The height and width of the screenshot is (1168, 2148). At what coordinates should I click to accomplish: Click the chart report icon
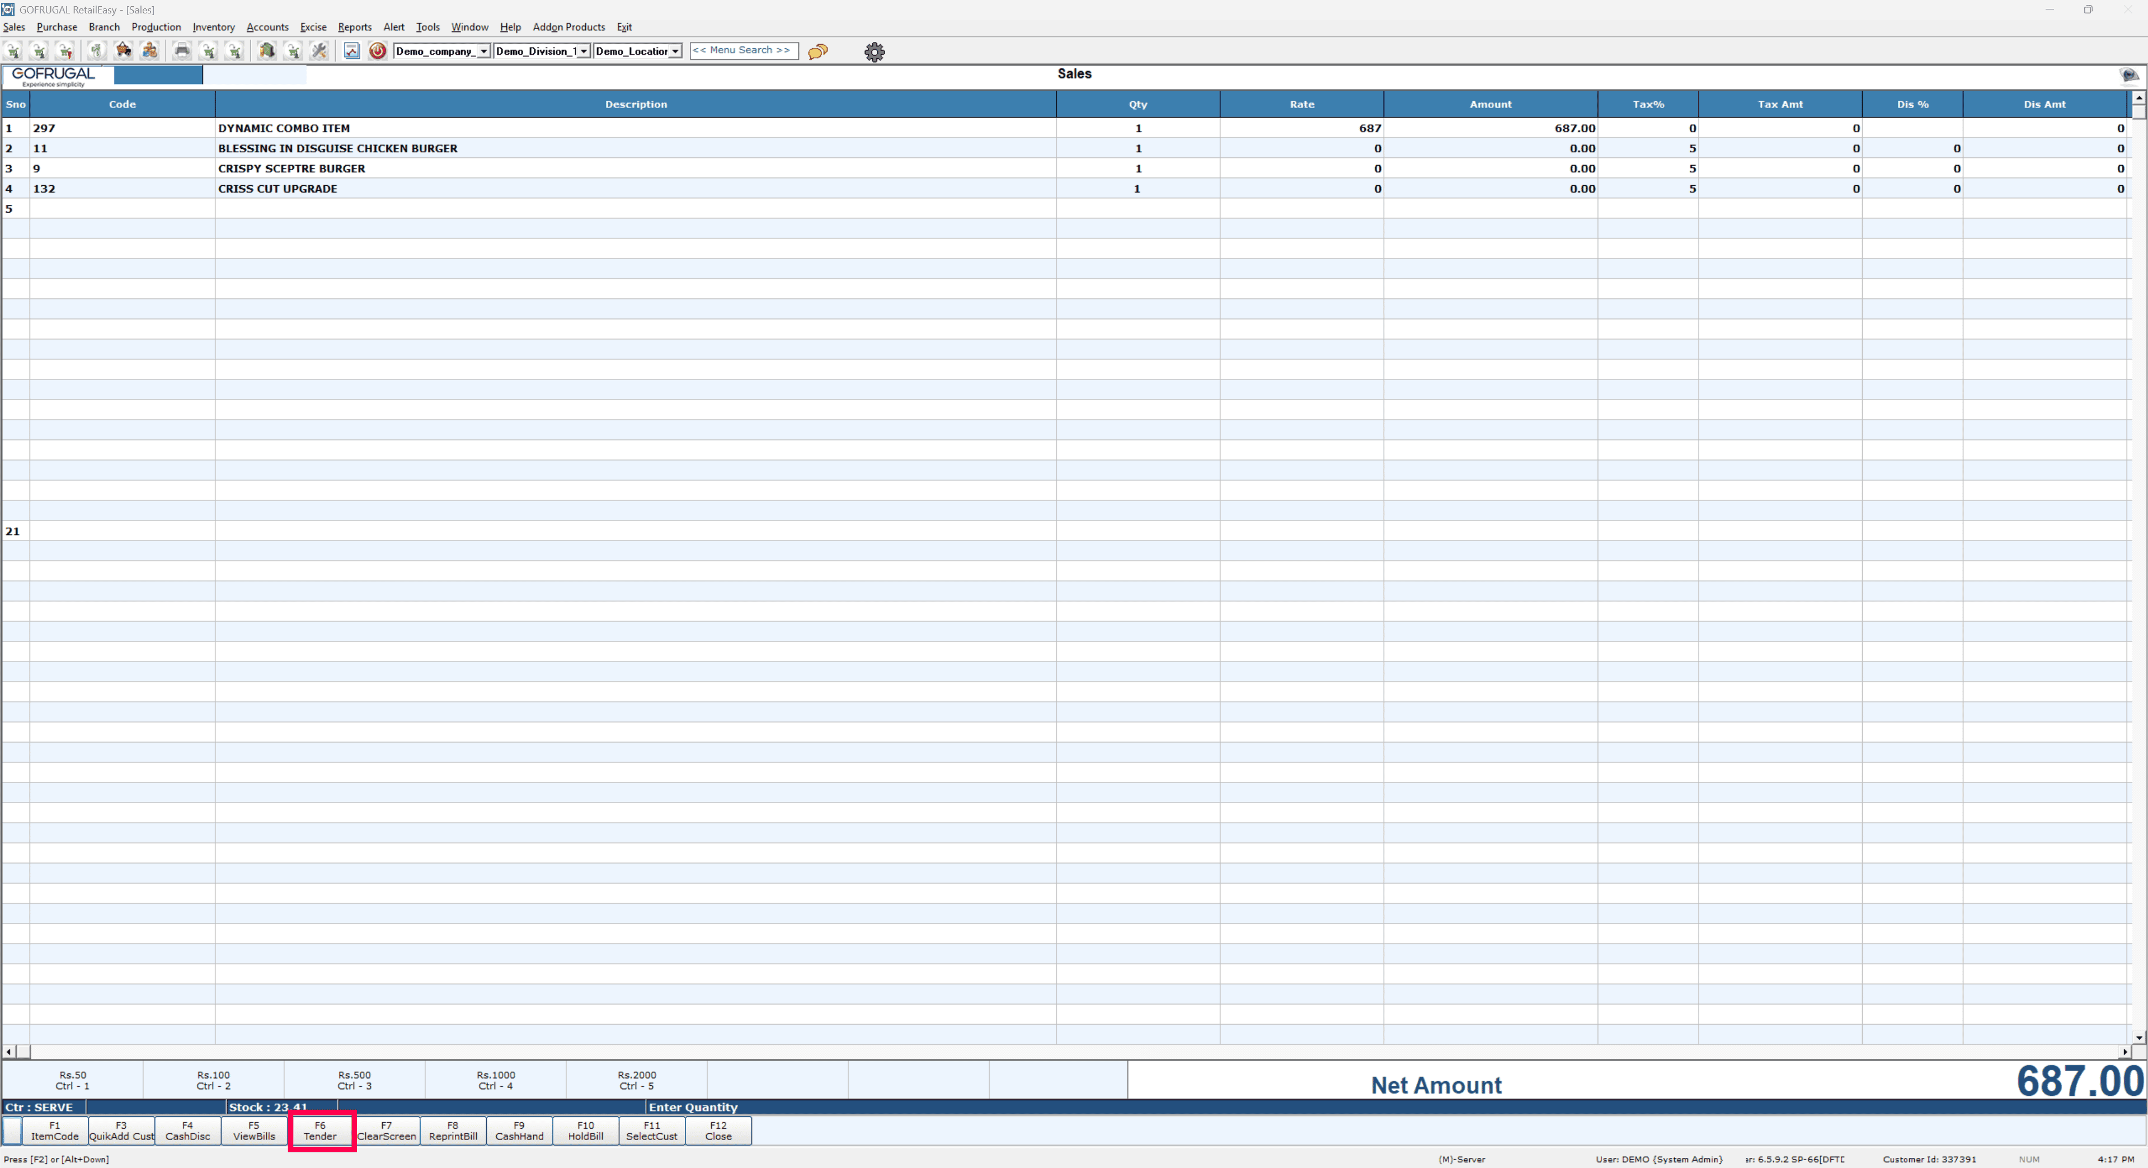[352, 51]
